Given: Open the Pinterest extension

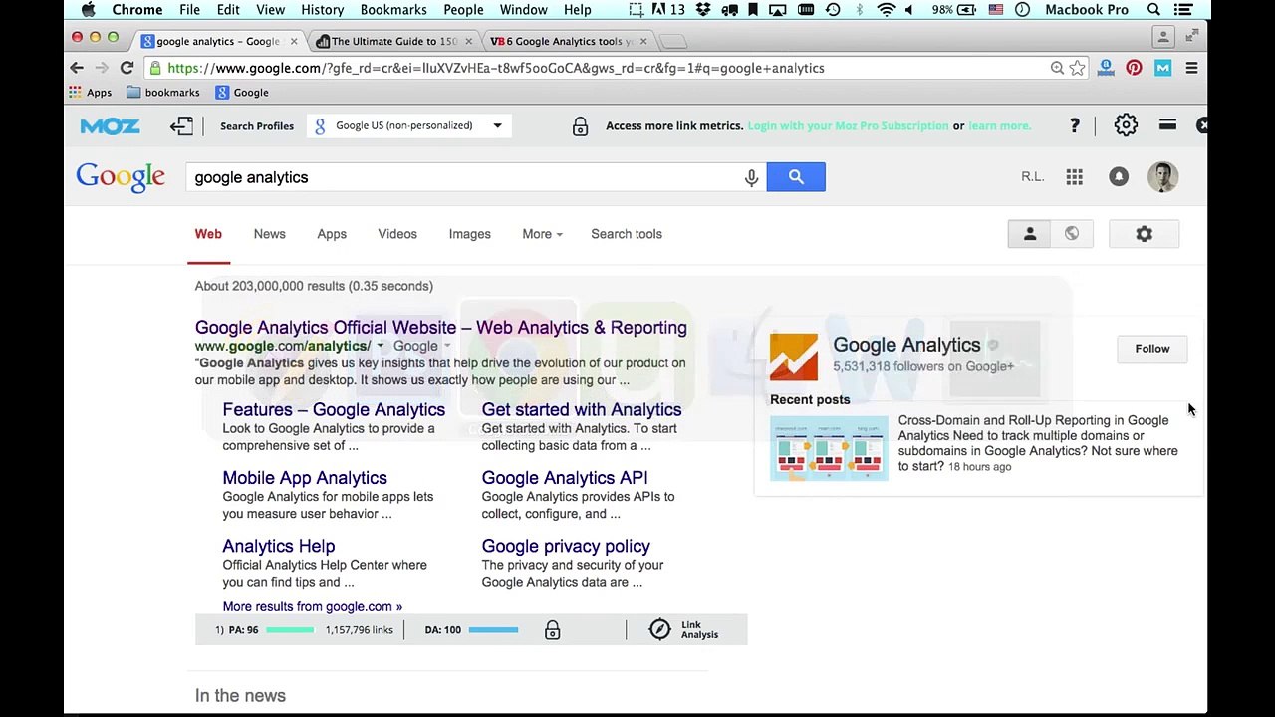Looking at the screenshot, I should pyautogui.click(x=1134, y=68).
